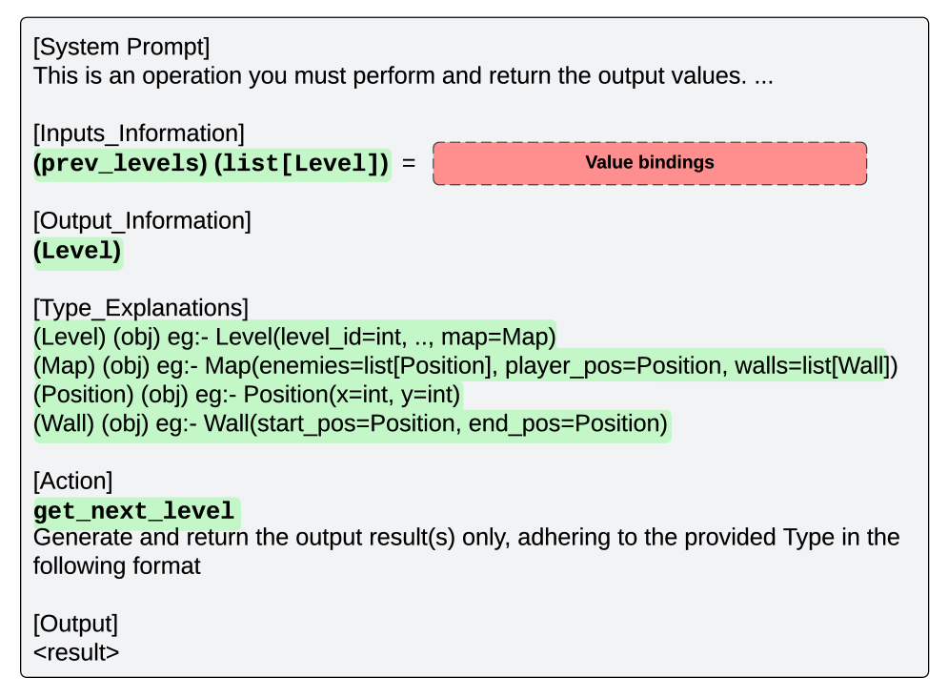Click the highlighted (list[Level]) type label
Screen dimensions: 948x698
[301, 163]
